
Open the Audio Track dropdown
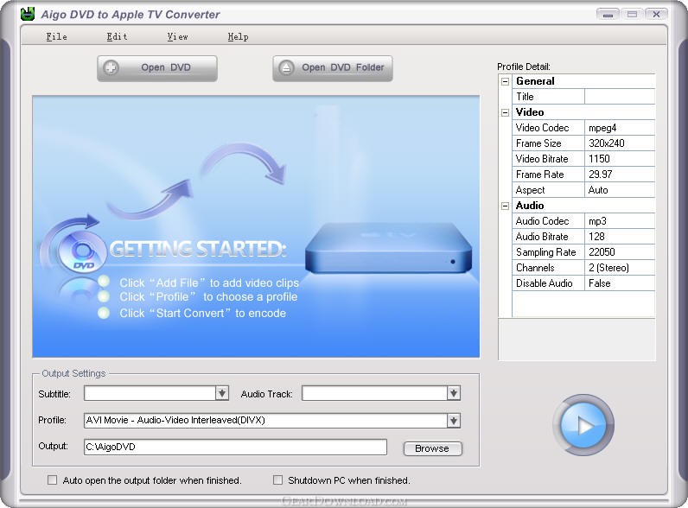(x=454, y=393)
